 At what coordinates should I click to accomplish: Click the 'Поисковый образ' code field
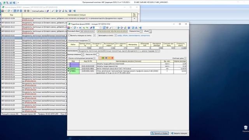pyautogui.click(x=87, y=31)
